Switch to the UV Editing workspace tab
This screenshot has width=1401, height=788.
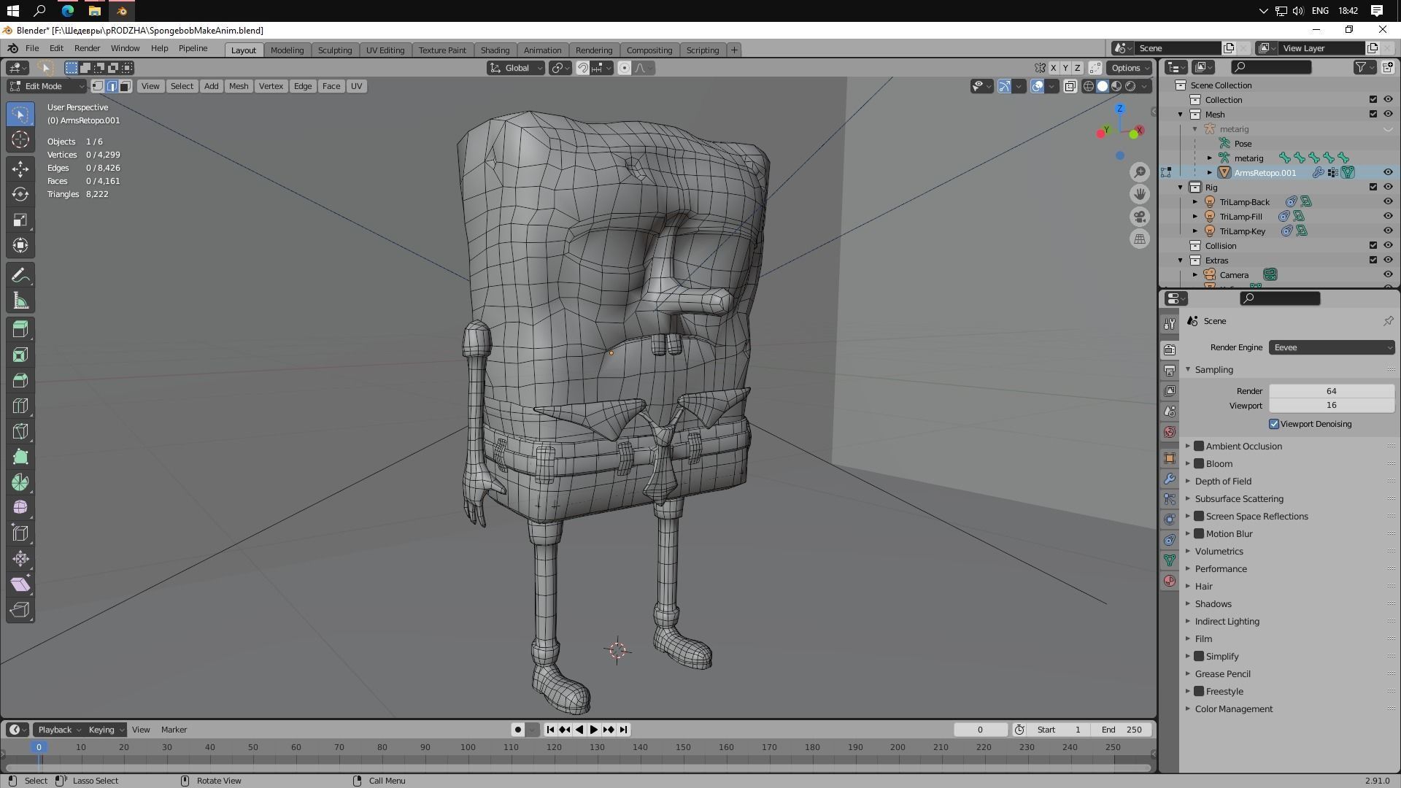coord(385,50)
